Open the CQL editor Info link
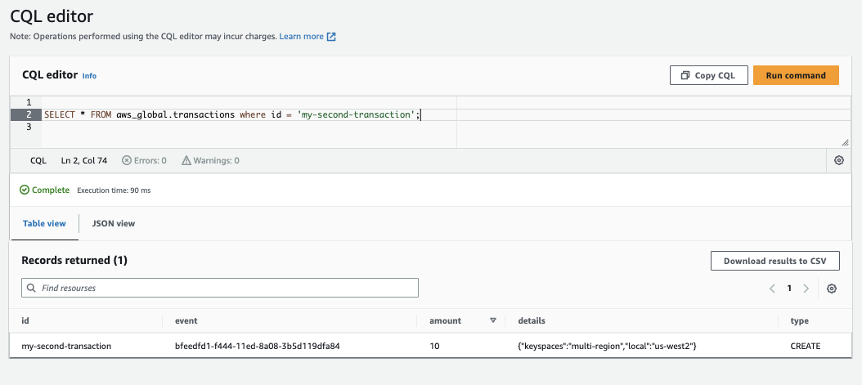 (89, 76)
